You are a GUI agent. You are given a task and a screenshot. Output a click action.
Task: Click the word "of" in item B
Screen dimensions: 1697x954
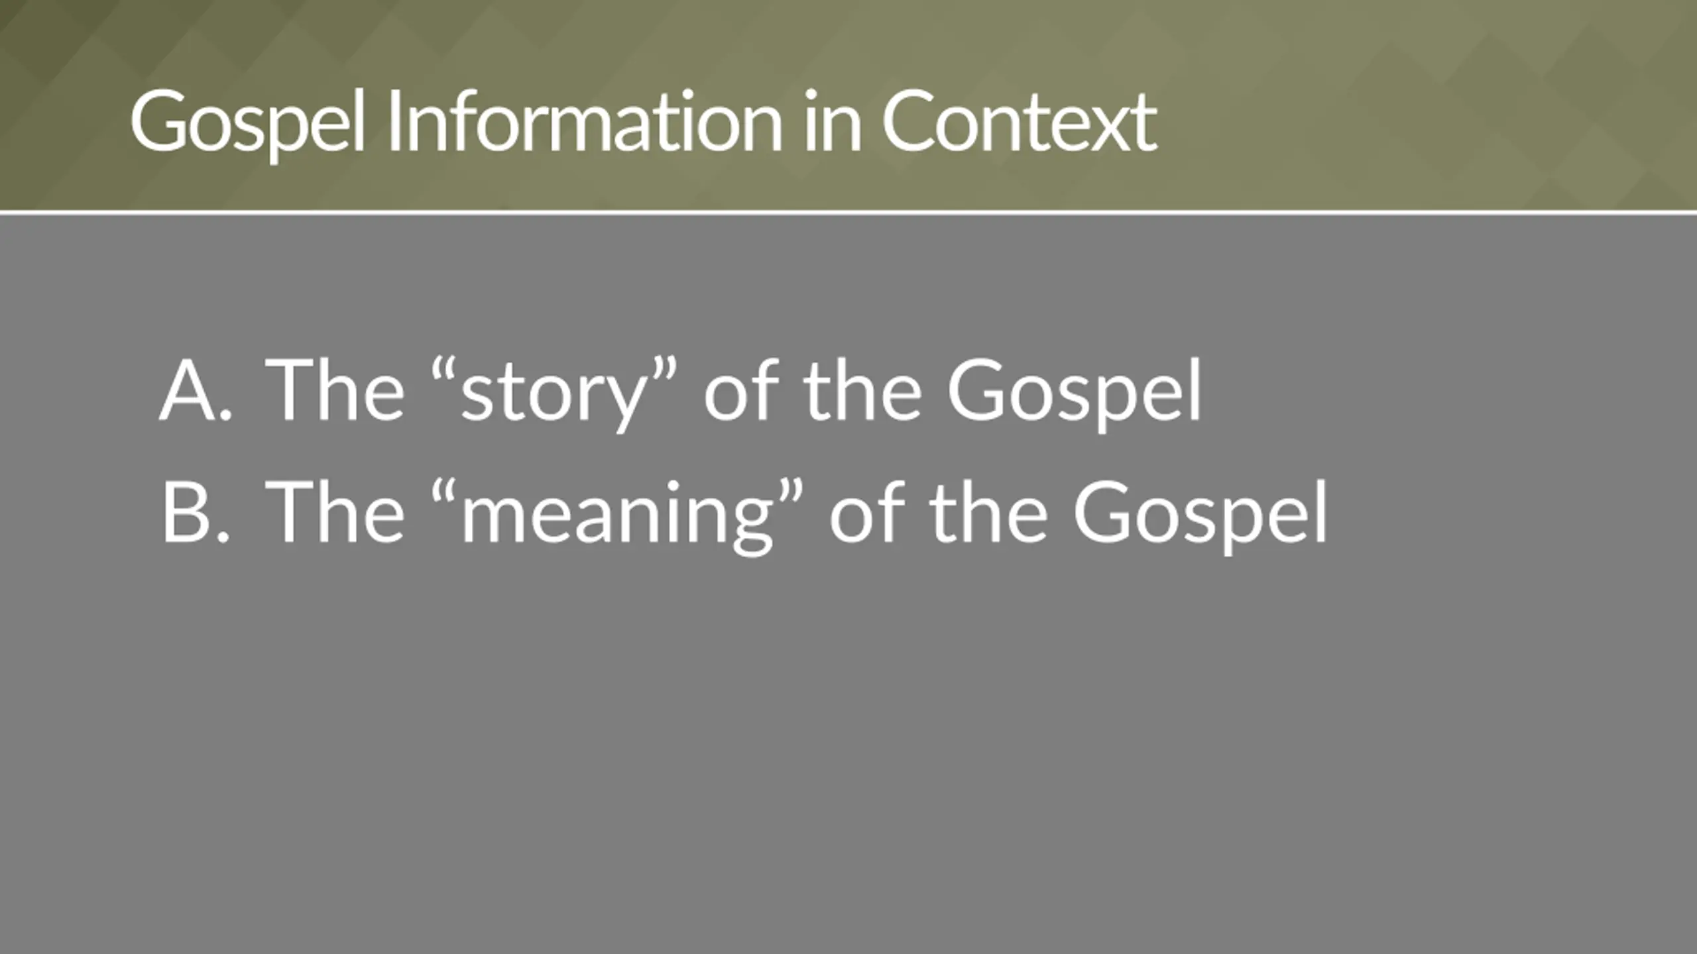click(x=867, y=511)
